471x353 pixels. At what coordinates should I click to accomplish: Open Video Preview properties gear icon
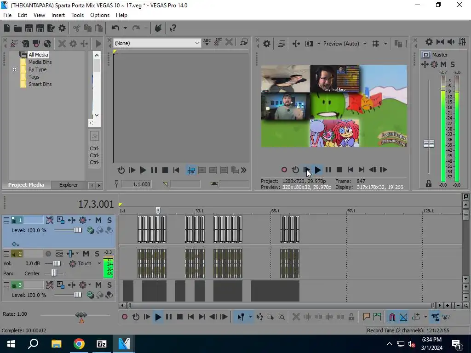[266, 44]
